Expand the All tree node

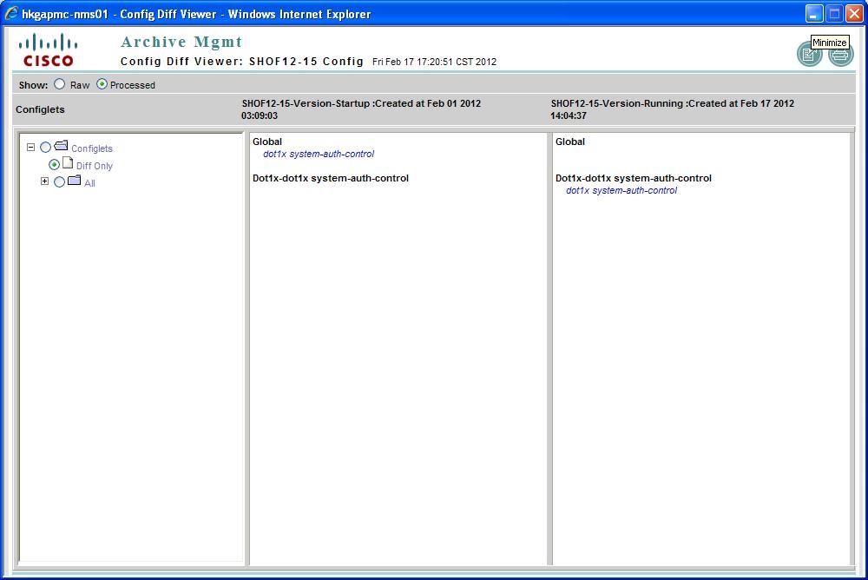(45, 181)
